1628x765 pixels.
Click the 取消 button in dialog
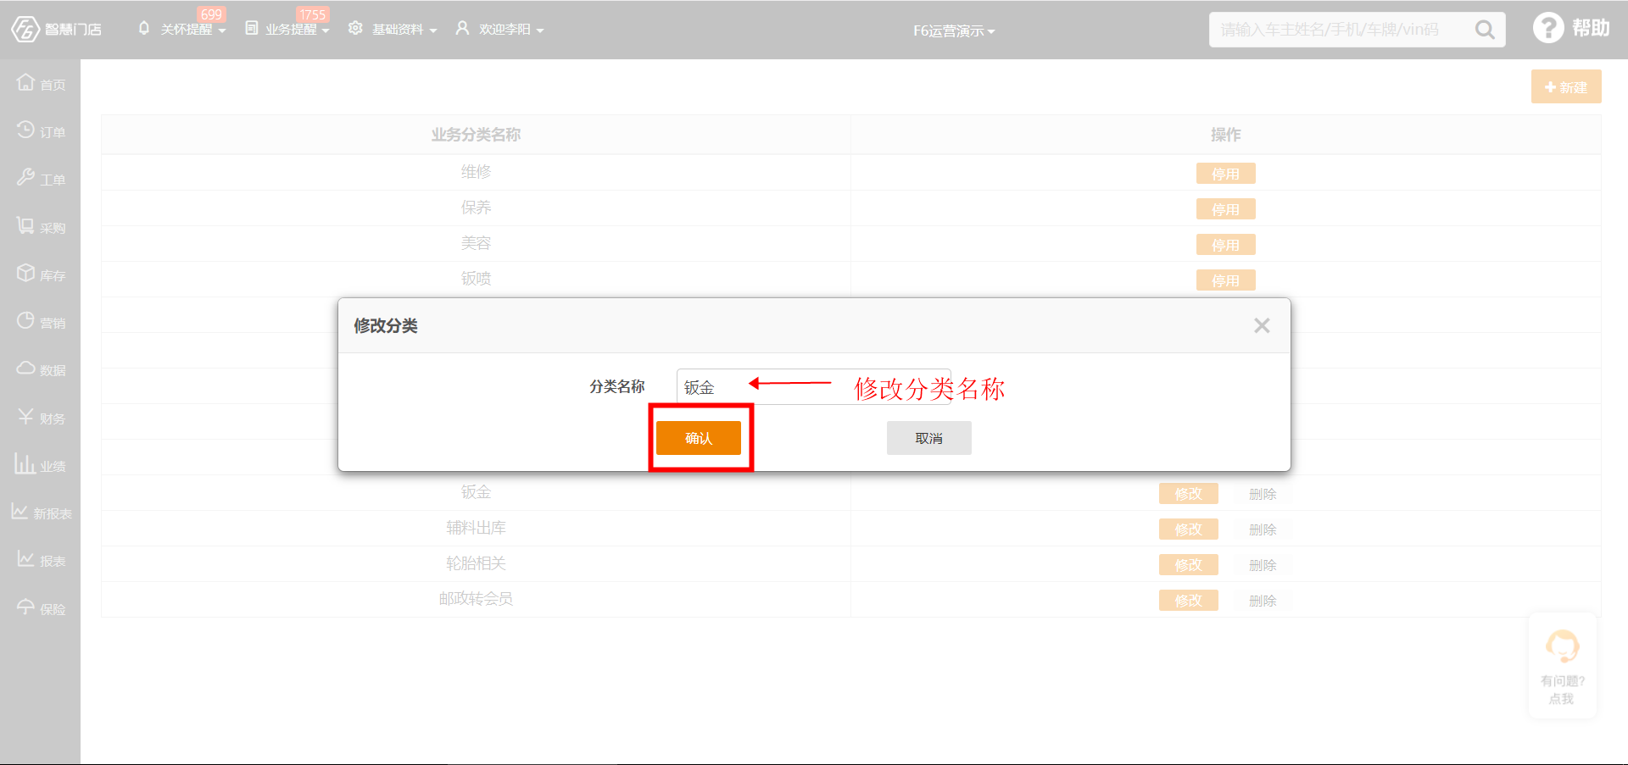929,438
